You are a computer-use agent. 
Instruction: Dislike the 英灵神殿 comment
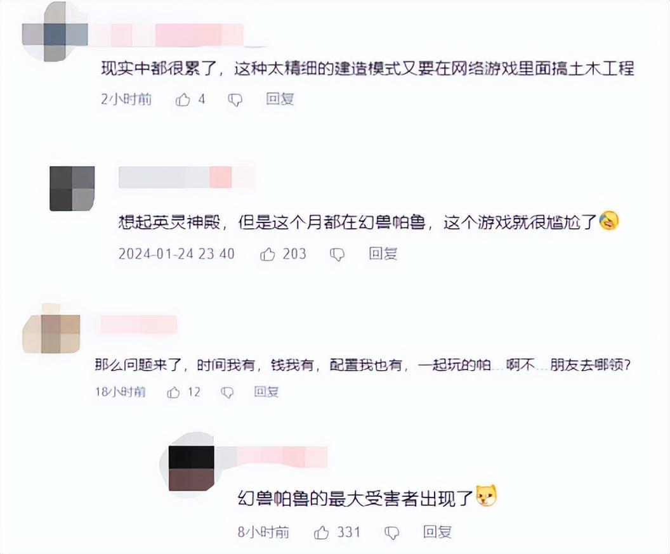pyautogui.click(x=337, y=255)
